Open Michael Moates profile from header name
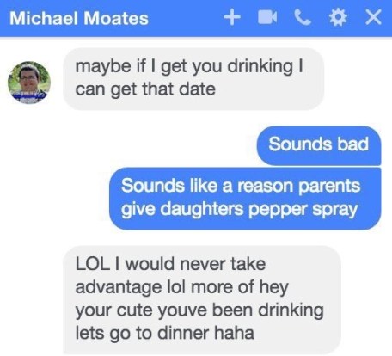 click(x=79, y=18)
